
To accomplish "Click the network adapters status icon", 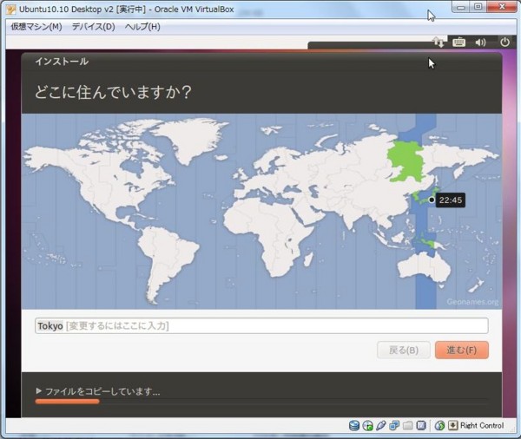I will pos(394,425).
